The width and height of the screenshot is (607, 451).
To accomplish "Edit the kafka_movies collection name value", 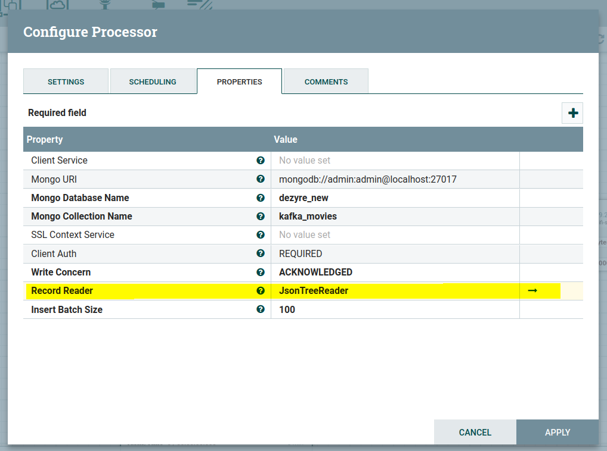I will pos(395,216).
